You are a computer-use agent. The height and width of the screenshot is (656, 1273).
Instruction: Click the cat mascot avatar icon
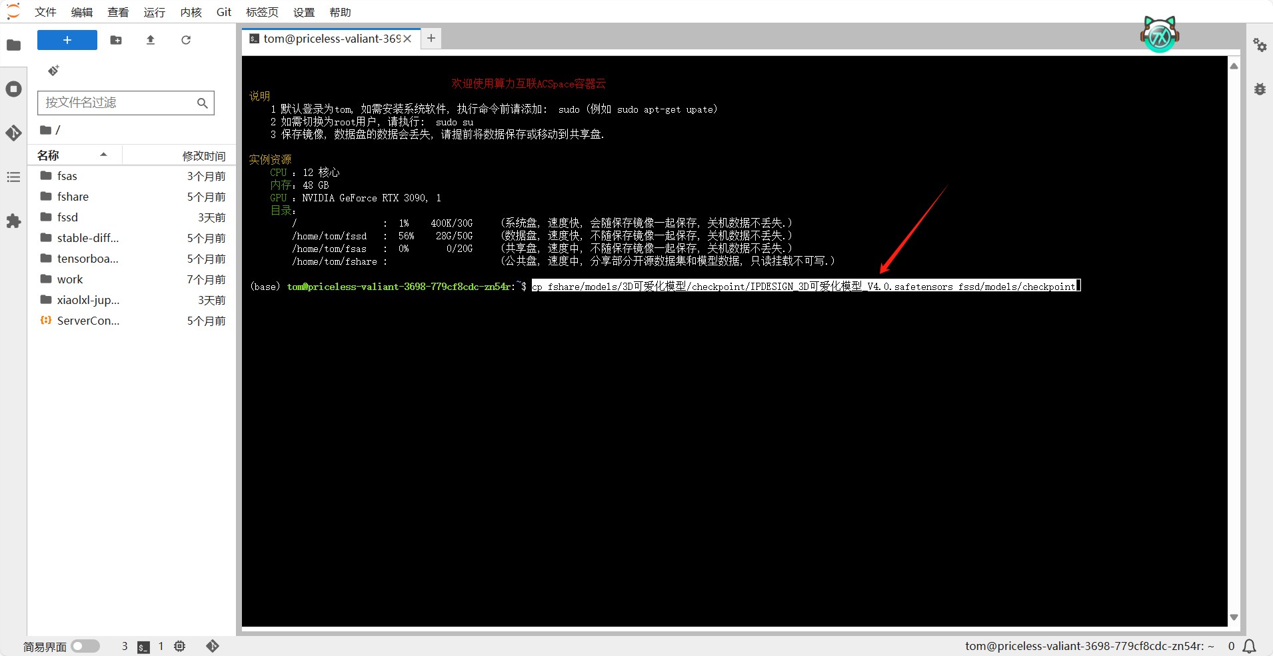(1160, 35)
